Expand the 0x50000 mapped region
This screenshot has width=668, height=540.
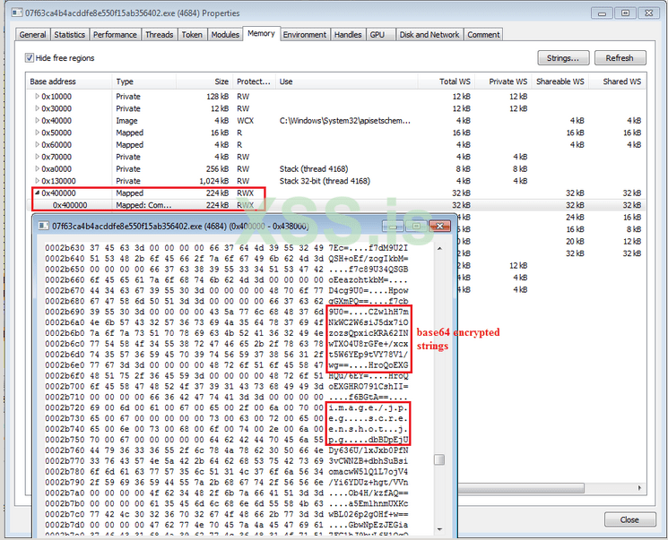click(x=37, y=133)
